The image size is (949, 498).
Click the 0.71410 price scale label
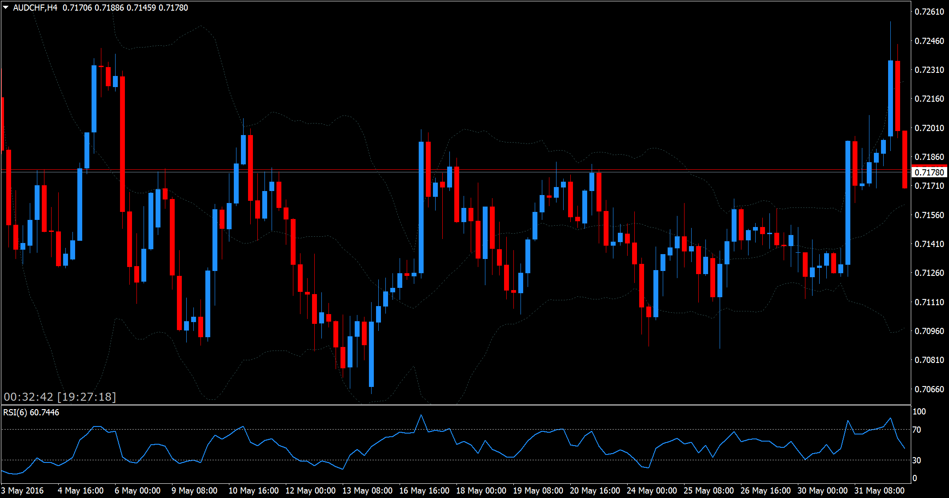click(x=929, y=244)
